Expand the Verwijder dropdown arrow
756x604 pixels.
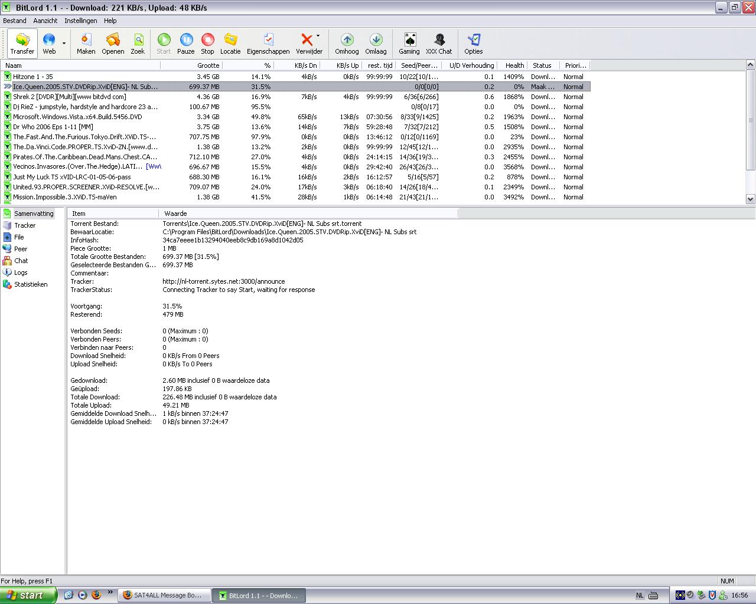(x=318, y=36)
